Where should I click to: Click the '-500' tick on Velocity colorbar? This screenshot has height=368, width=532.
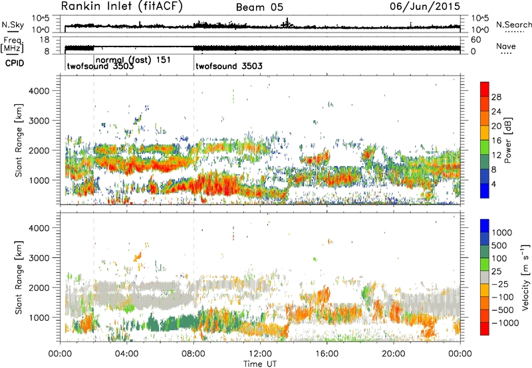coord(503,310)
